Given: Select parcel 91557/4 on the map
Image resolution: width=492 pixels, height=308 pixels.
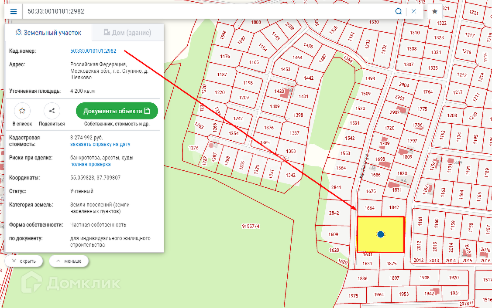Looking at the screenshot, I should tap(250, 226).
